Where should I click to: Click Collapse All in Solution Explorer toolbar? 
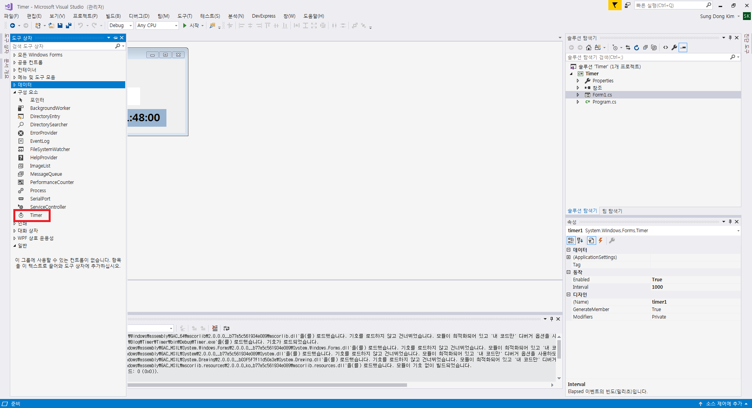coord(645,47)
